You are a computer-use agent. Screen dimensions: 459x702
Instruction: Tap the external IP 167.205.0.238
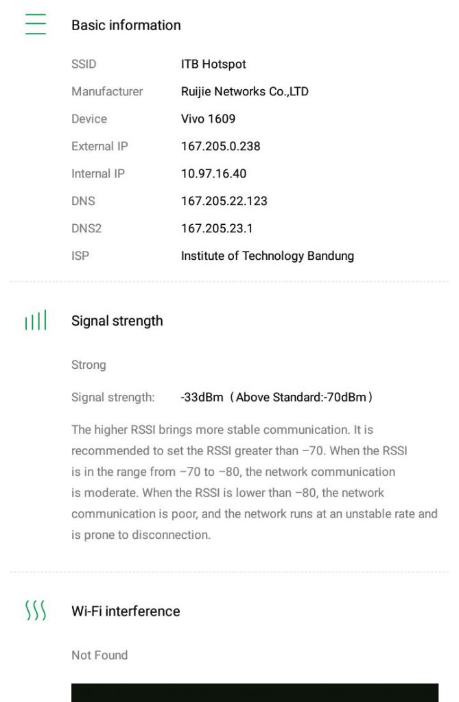(x=221, y=146)
